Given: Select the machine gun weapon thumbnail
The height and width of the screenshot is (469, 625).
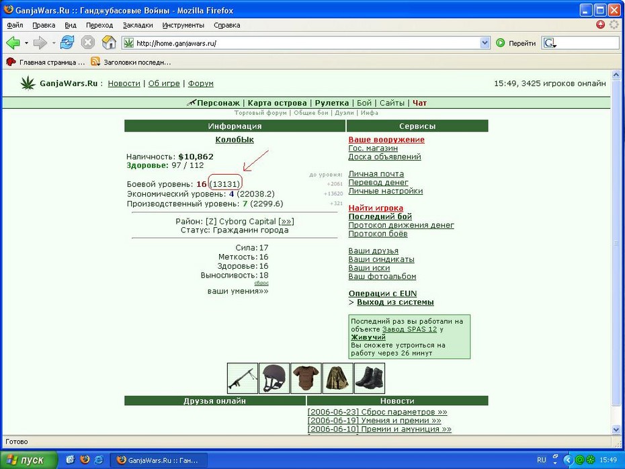Looking at the screenshot, I should point(243,378).
